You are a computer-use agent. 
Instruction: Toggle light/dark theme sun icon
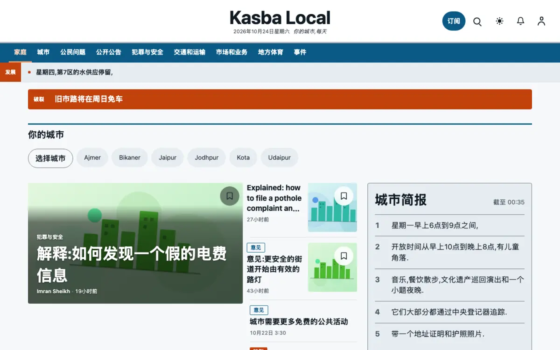click(500, 21)
